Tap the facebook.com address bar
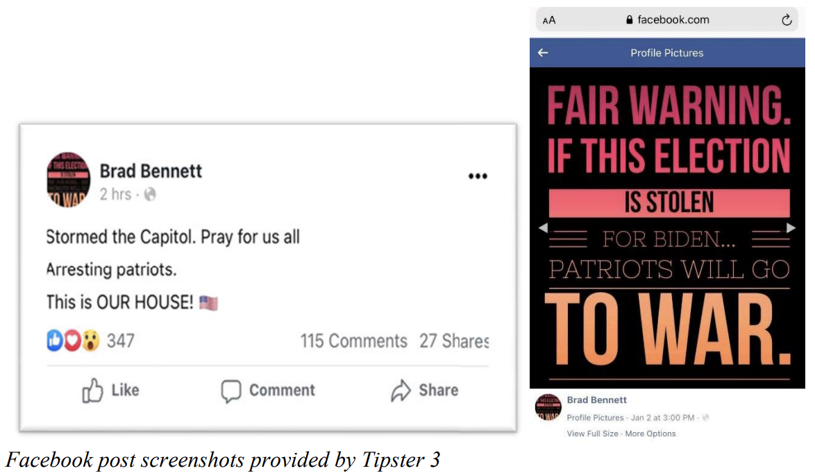Viewport: 815px width, 473px height. (x=667, y=19)
